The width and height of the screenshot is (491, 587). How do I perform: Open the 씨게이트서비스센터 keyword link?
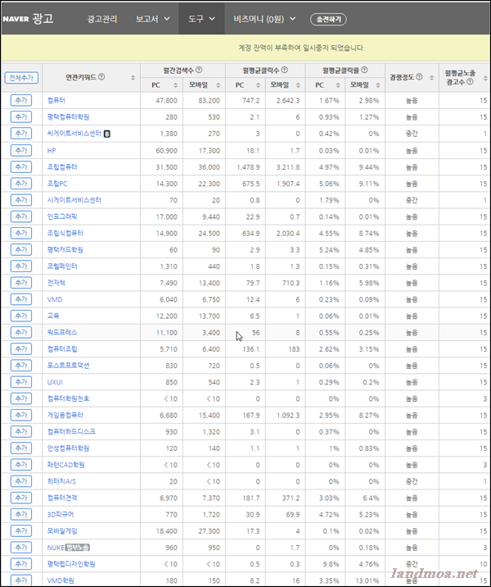[x=74, y=134]
